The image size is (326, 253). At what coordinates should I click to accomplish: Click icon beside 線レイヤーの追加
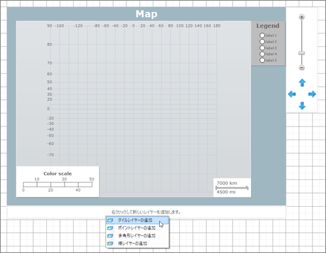[110, 243]
